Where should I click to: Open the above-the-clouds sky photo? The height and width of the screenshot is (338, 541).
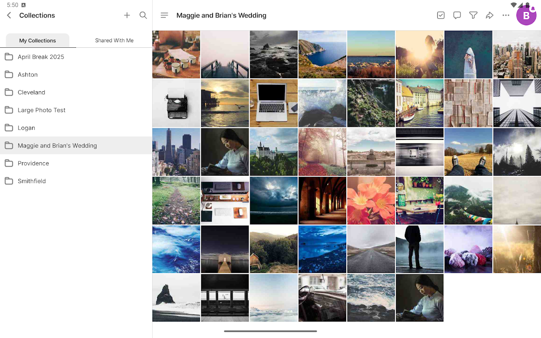click(x=273, y=297)
